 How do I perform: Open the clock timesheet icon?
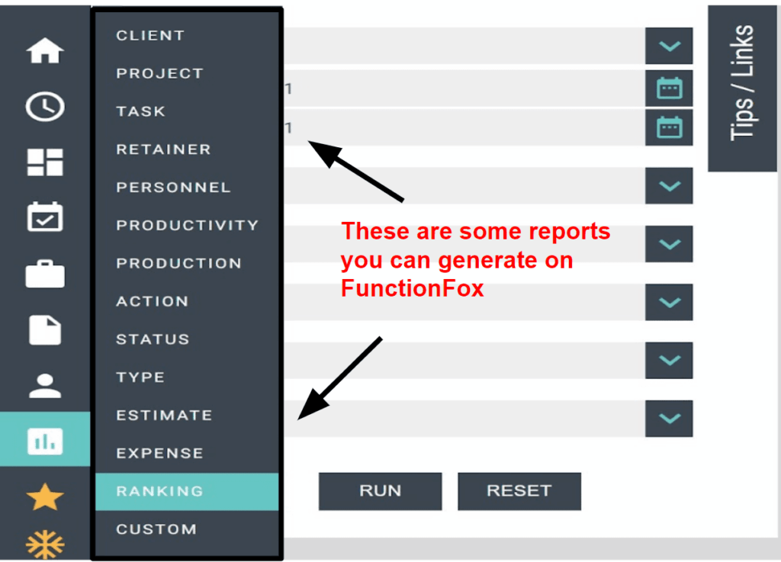(x=45, y=106)
